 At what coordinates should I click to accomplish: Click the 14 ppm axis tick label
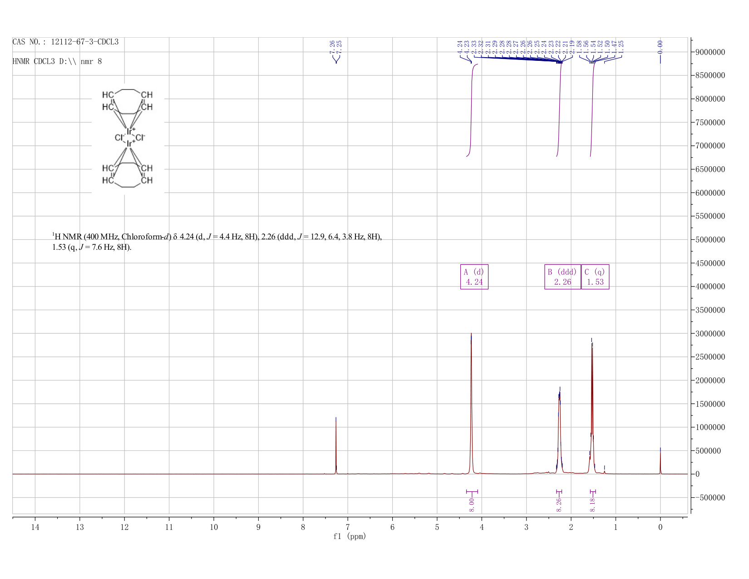point(35,527)
